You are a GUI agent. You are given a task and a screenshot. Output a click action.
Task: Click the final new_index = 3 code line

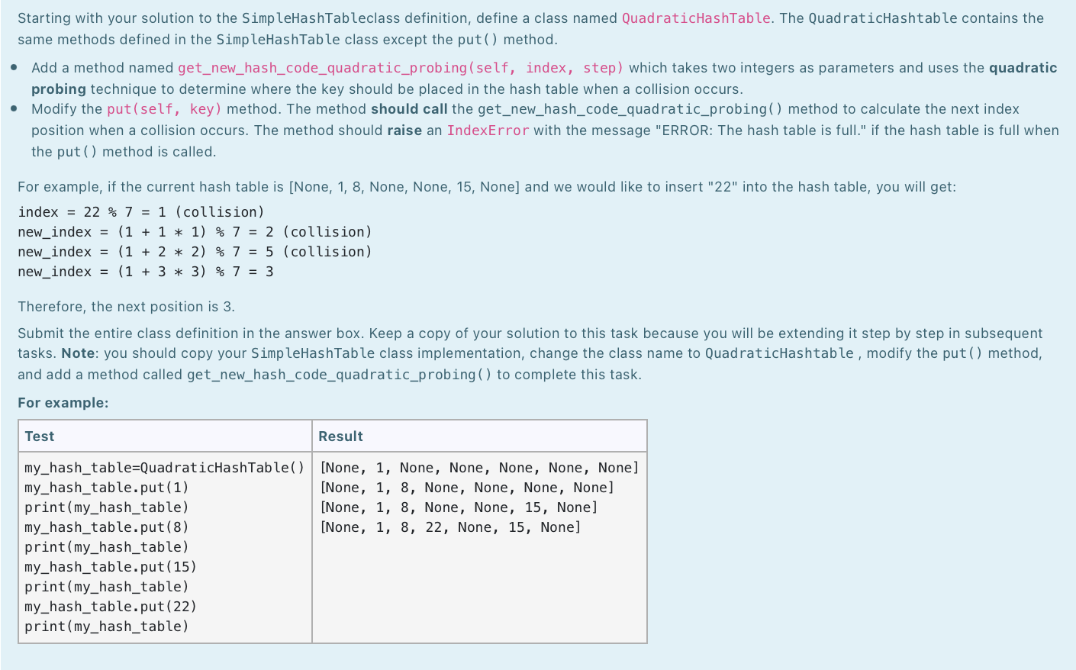146,271
